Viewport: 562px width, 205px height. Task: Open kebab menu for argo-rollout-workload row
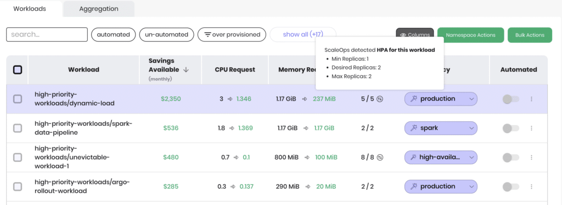(x=531, y=186)
